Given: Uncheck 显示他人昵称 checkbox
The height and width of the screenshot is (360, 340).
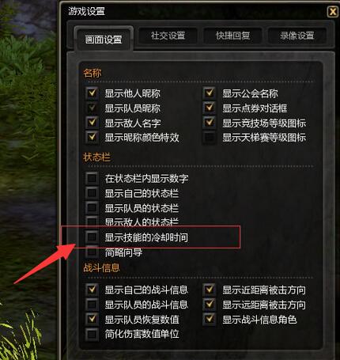Looking at the screenshot, I should pyautogui.click(x=92, y=93).
